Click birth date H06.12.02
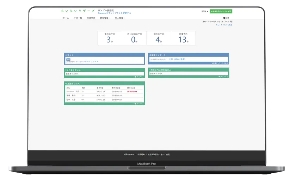This screenshot has height=180, width=296. click(x=101, y=96)
